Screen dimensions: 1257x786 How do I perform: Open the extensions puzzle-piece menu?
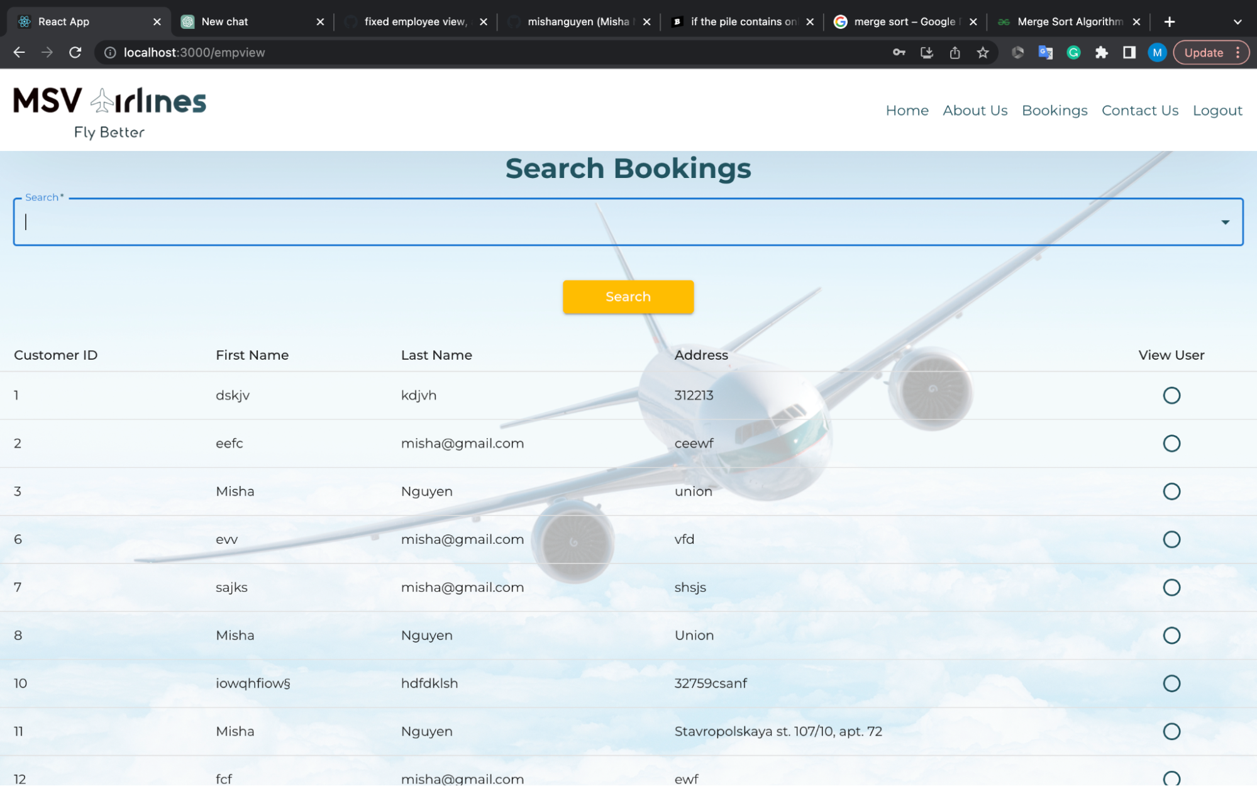click(x=1102, y=52)
